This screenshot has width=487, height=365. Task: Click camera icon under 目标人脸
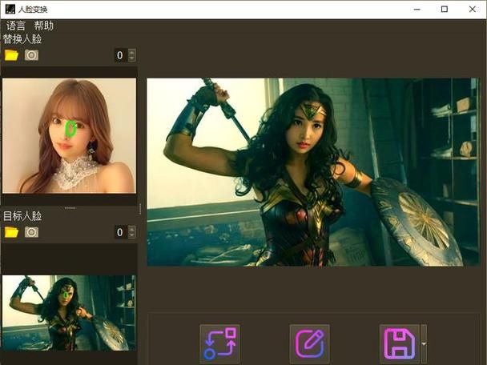(x=31, y=232)
